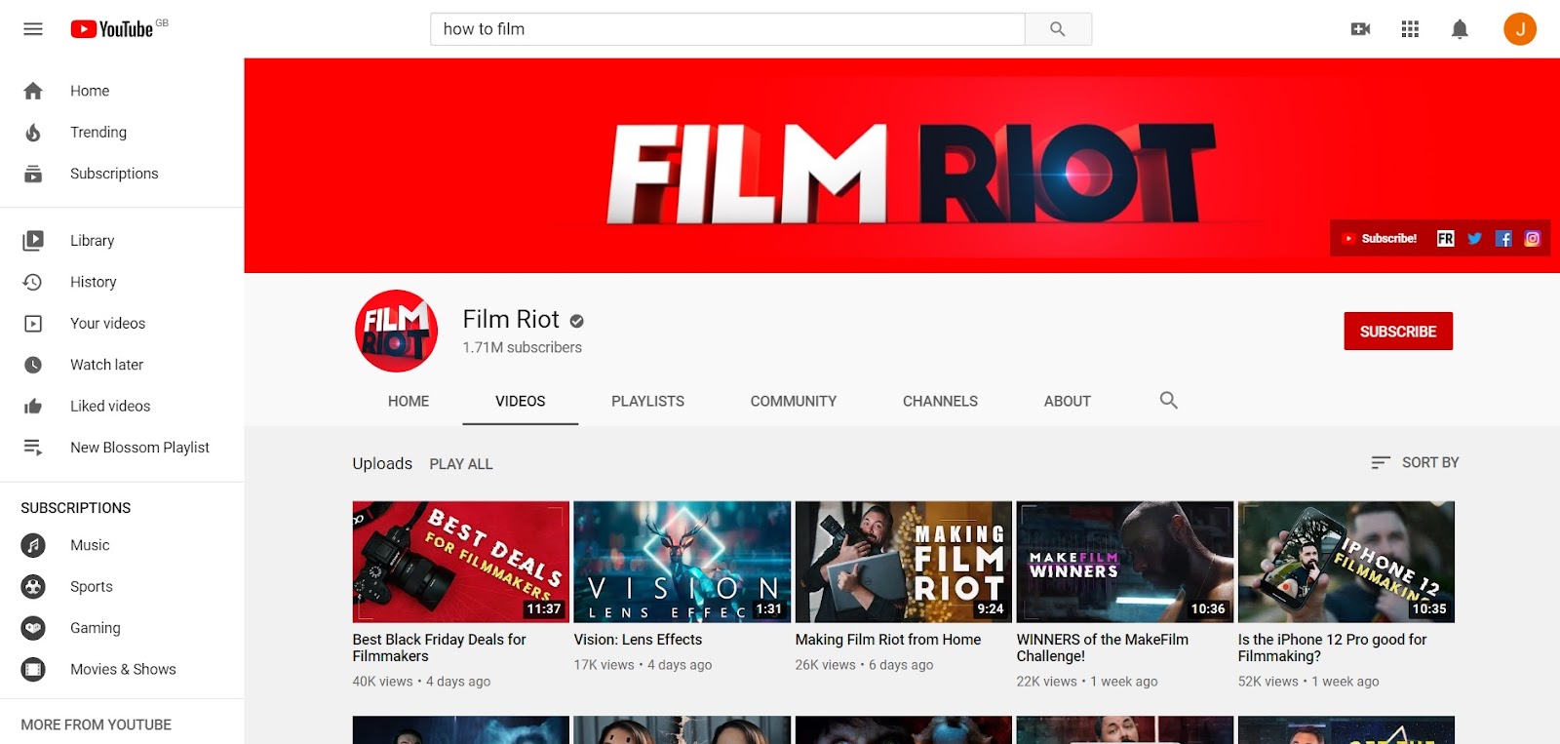Open the banner's FR website icon

[1445, 239]
